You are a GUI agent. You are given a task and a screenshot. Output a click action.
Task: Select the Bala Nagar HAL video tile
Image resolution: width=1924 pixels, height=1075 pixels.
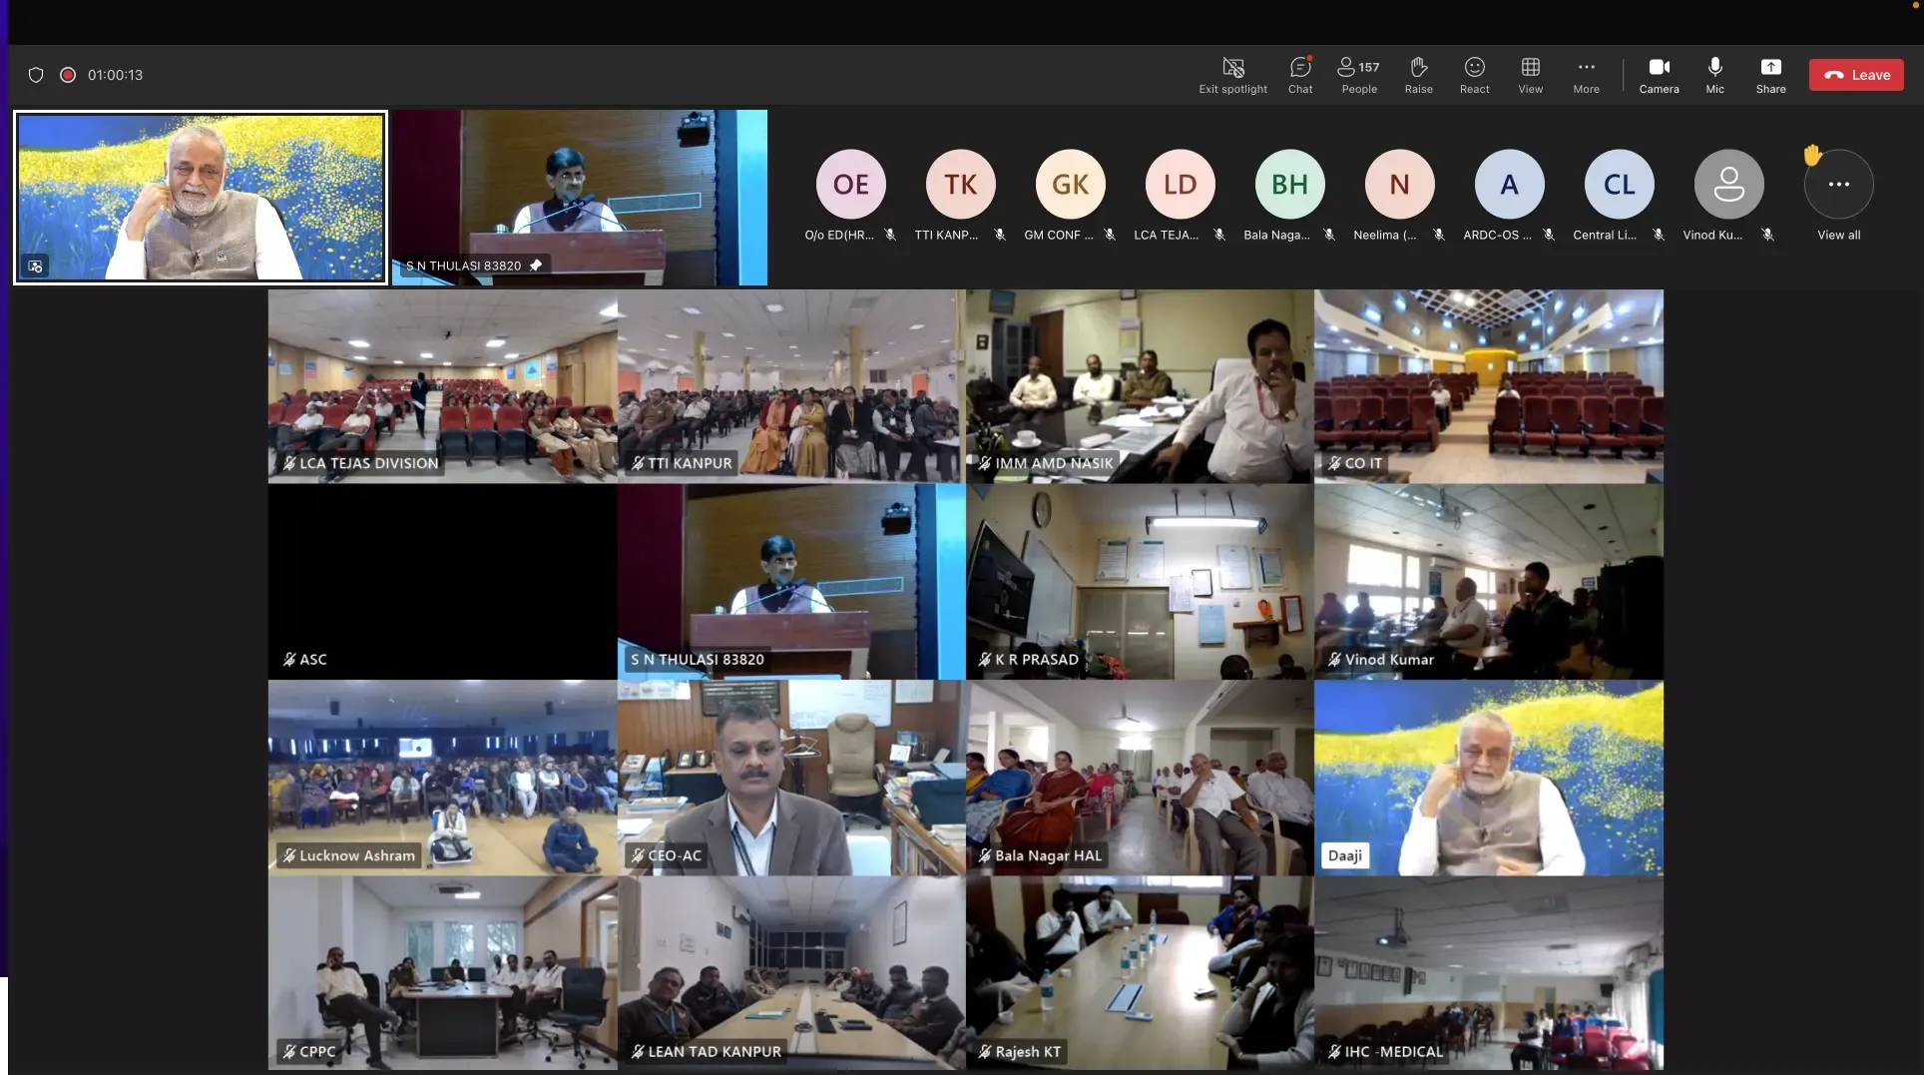coord(1140,778)
